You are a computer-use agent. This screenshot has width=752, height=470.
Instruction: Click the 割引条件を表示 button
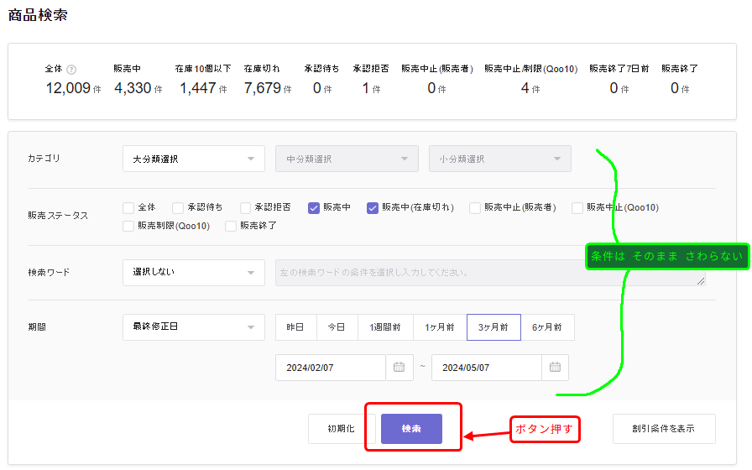pos(663,429)
